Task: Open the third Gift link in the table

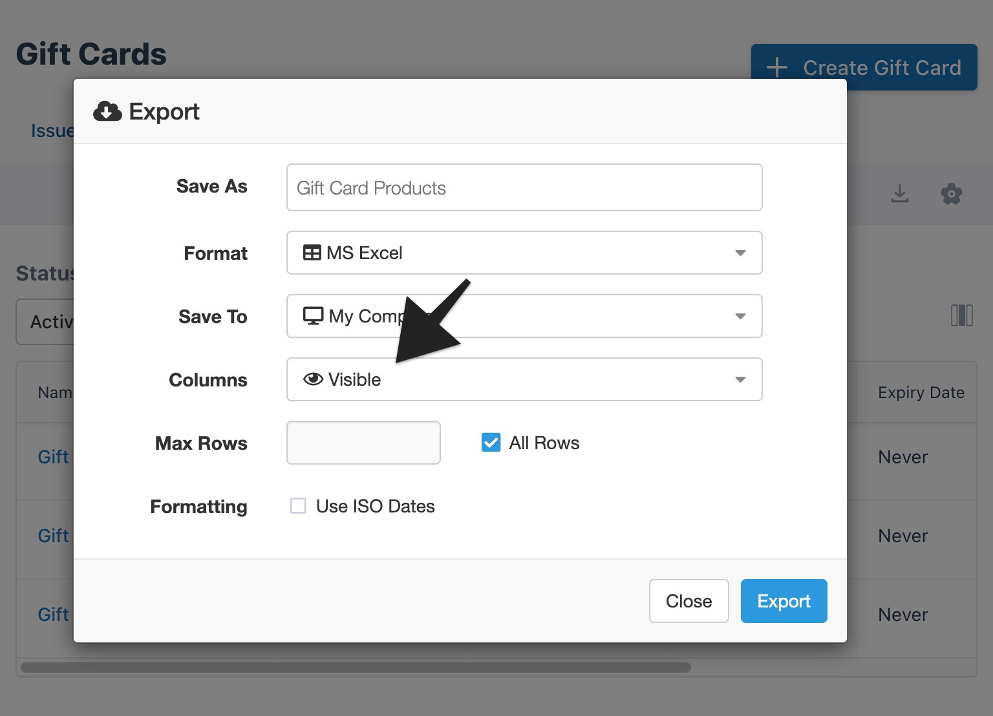Action: pyautogui.click(x=53, y=615)
